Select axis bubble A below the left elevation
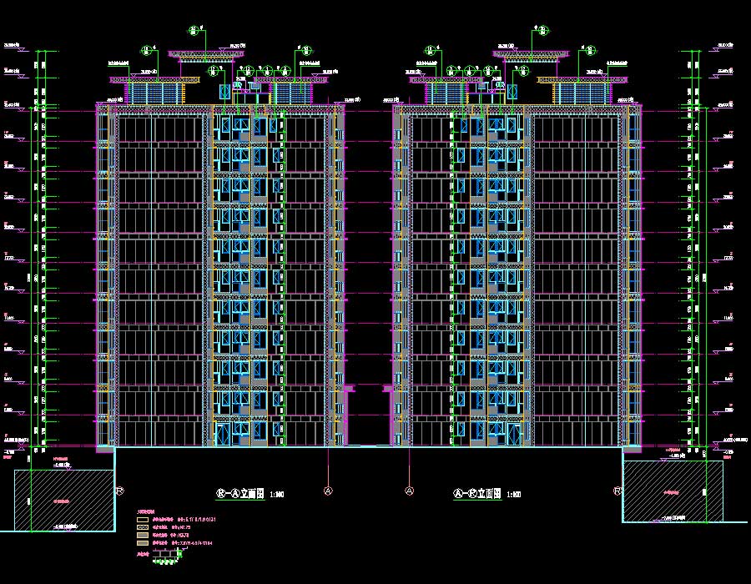 (x=328, y=491)
